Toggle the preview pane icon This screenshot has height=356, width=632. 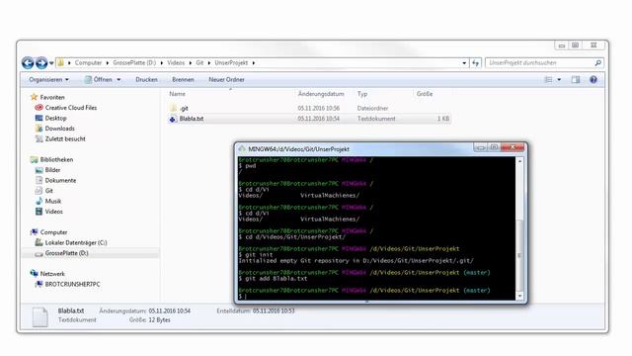point(576,80)
